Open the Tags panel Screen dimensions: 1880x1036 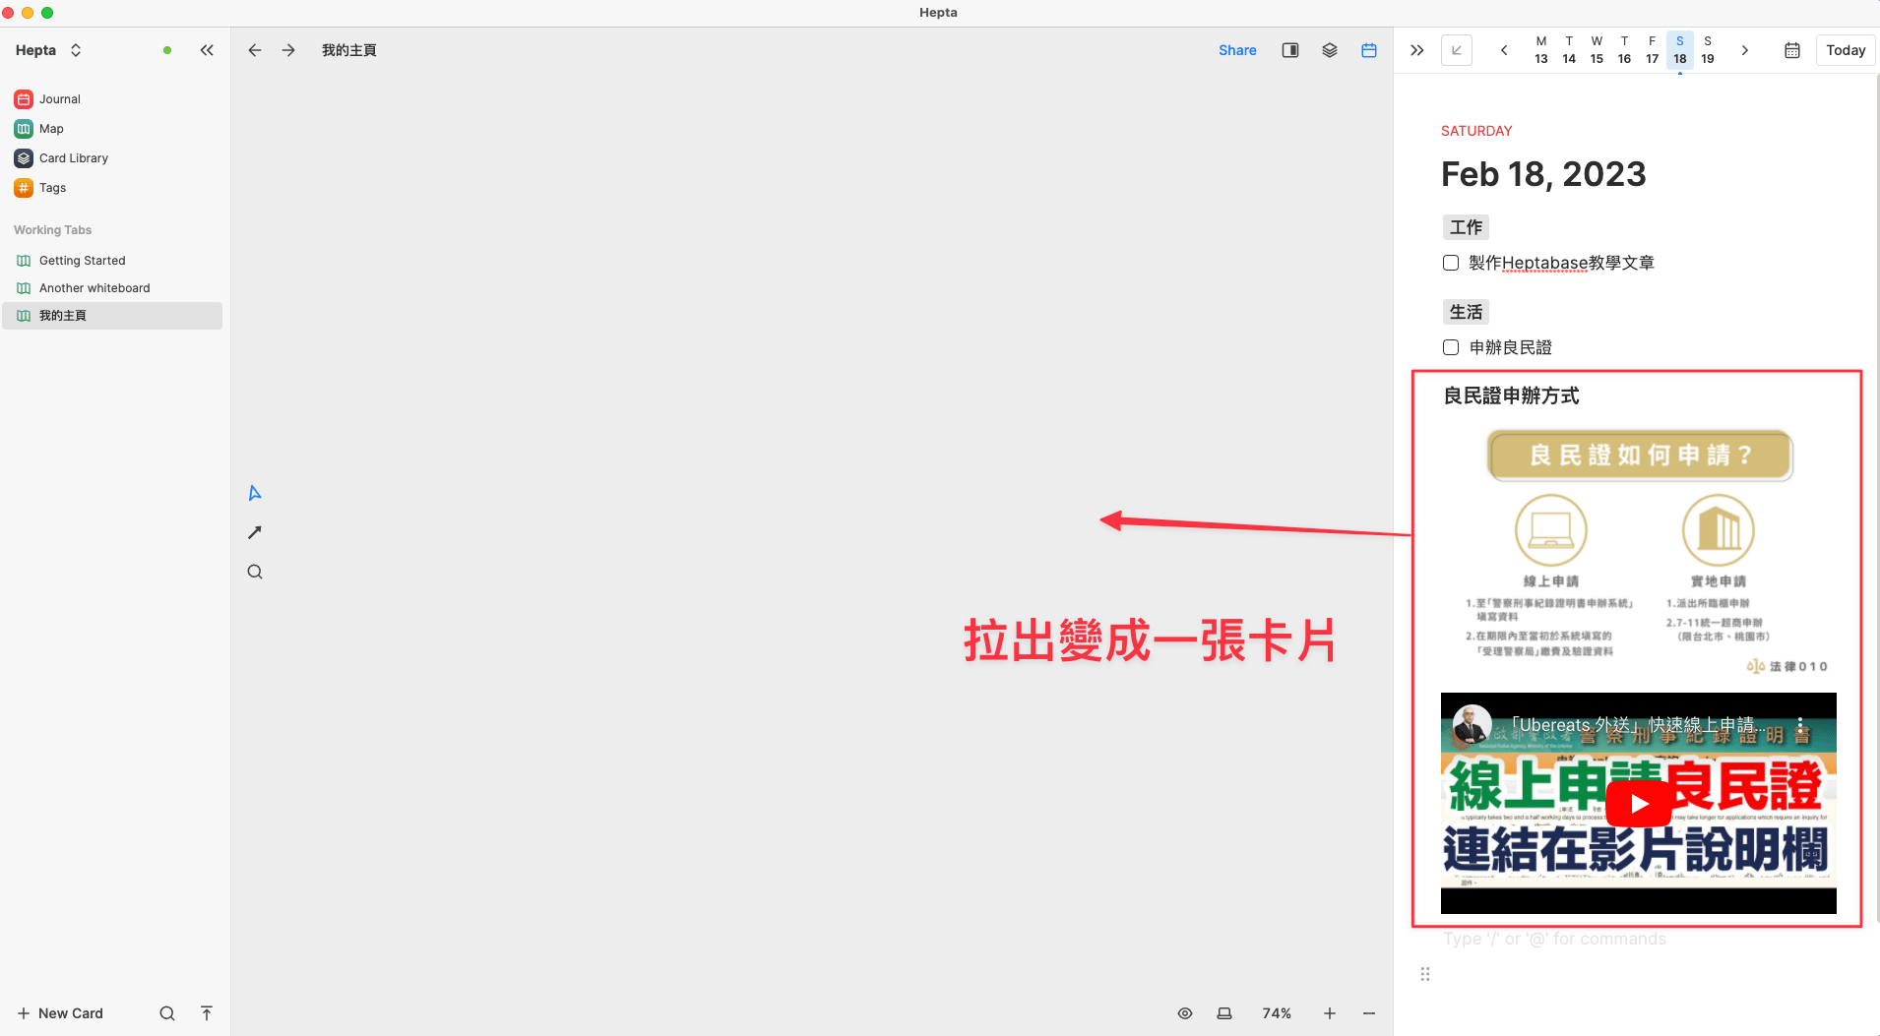click(50, 187)
